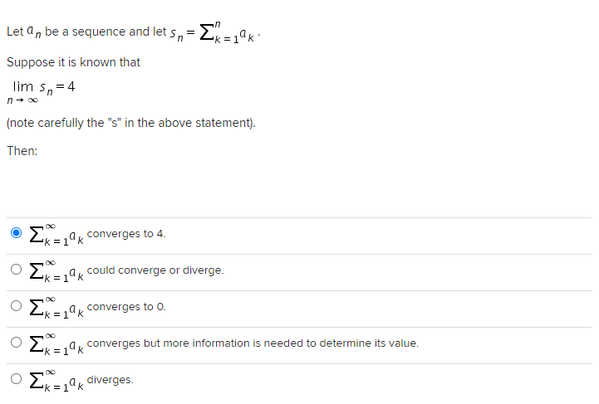Click the 'converges to 4.' answer text
599x404 pixels.
click(126, 234)
